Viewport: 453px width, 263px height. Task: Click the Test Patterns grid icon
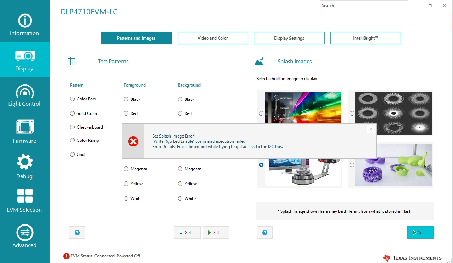coord(71,61)
